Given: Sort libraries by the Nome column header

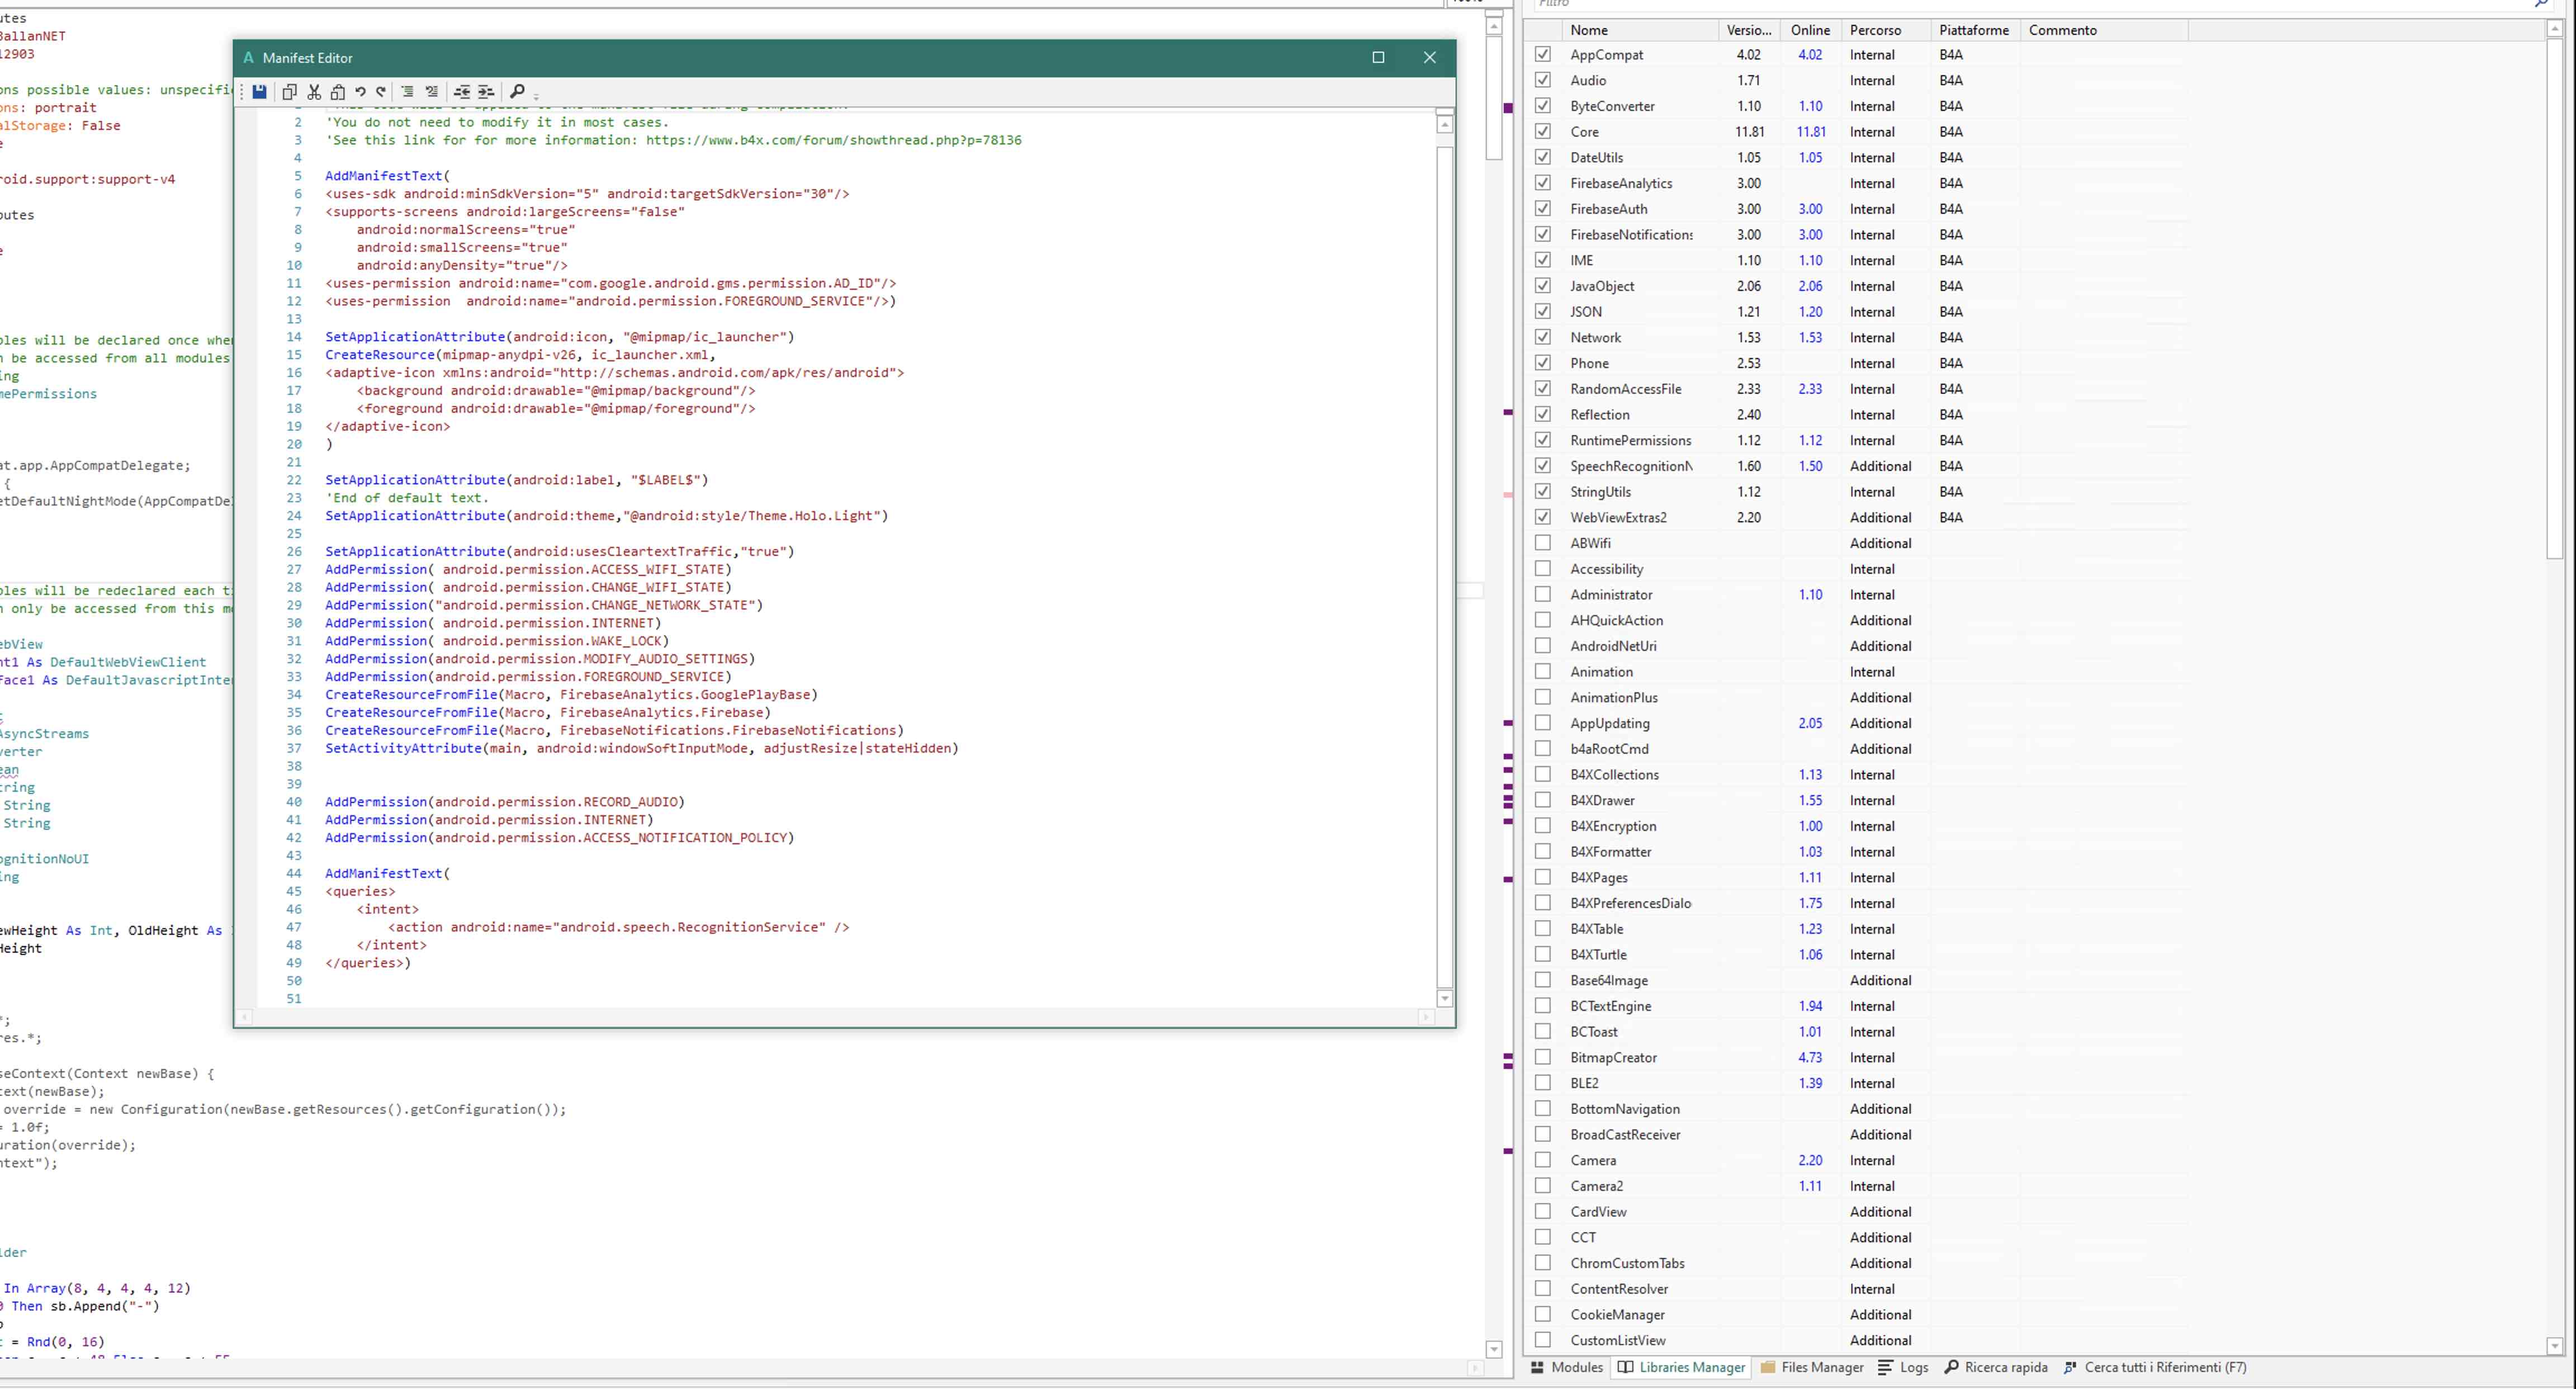Looking at the screenshot, I should pos(1589,30).
